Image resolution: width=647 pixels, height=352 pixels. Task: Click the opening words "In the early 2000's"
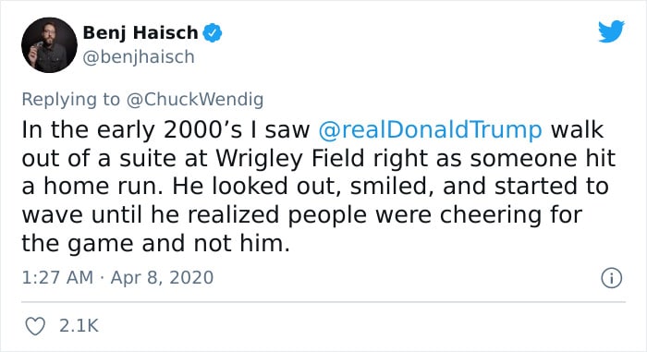[132, 129]
